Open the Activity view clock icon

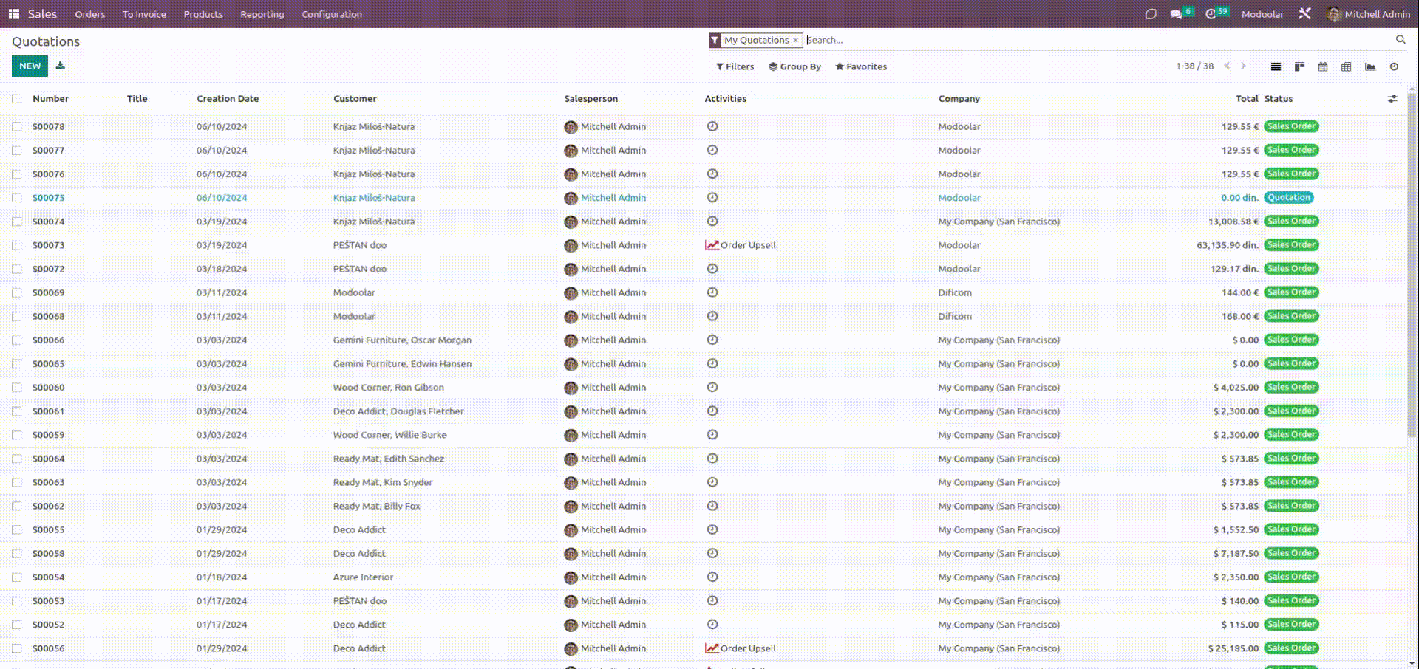pos(1394,66)
